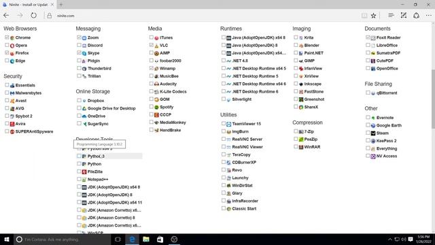Click the Avira icon

[x=12, y=124]
